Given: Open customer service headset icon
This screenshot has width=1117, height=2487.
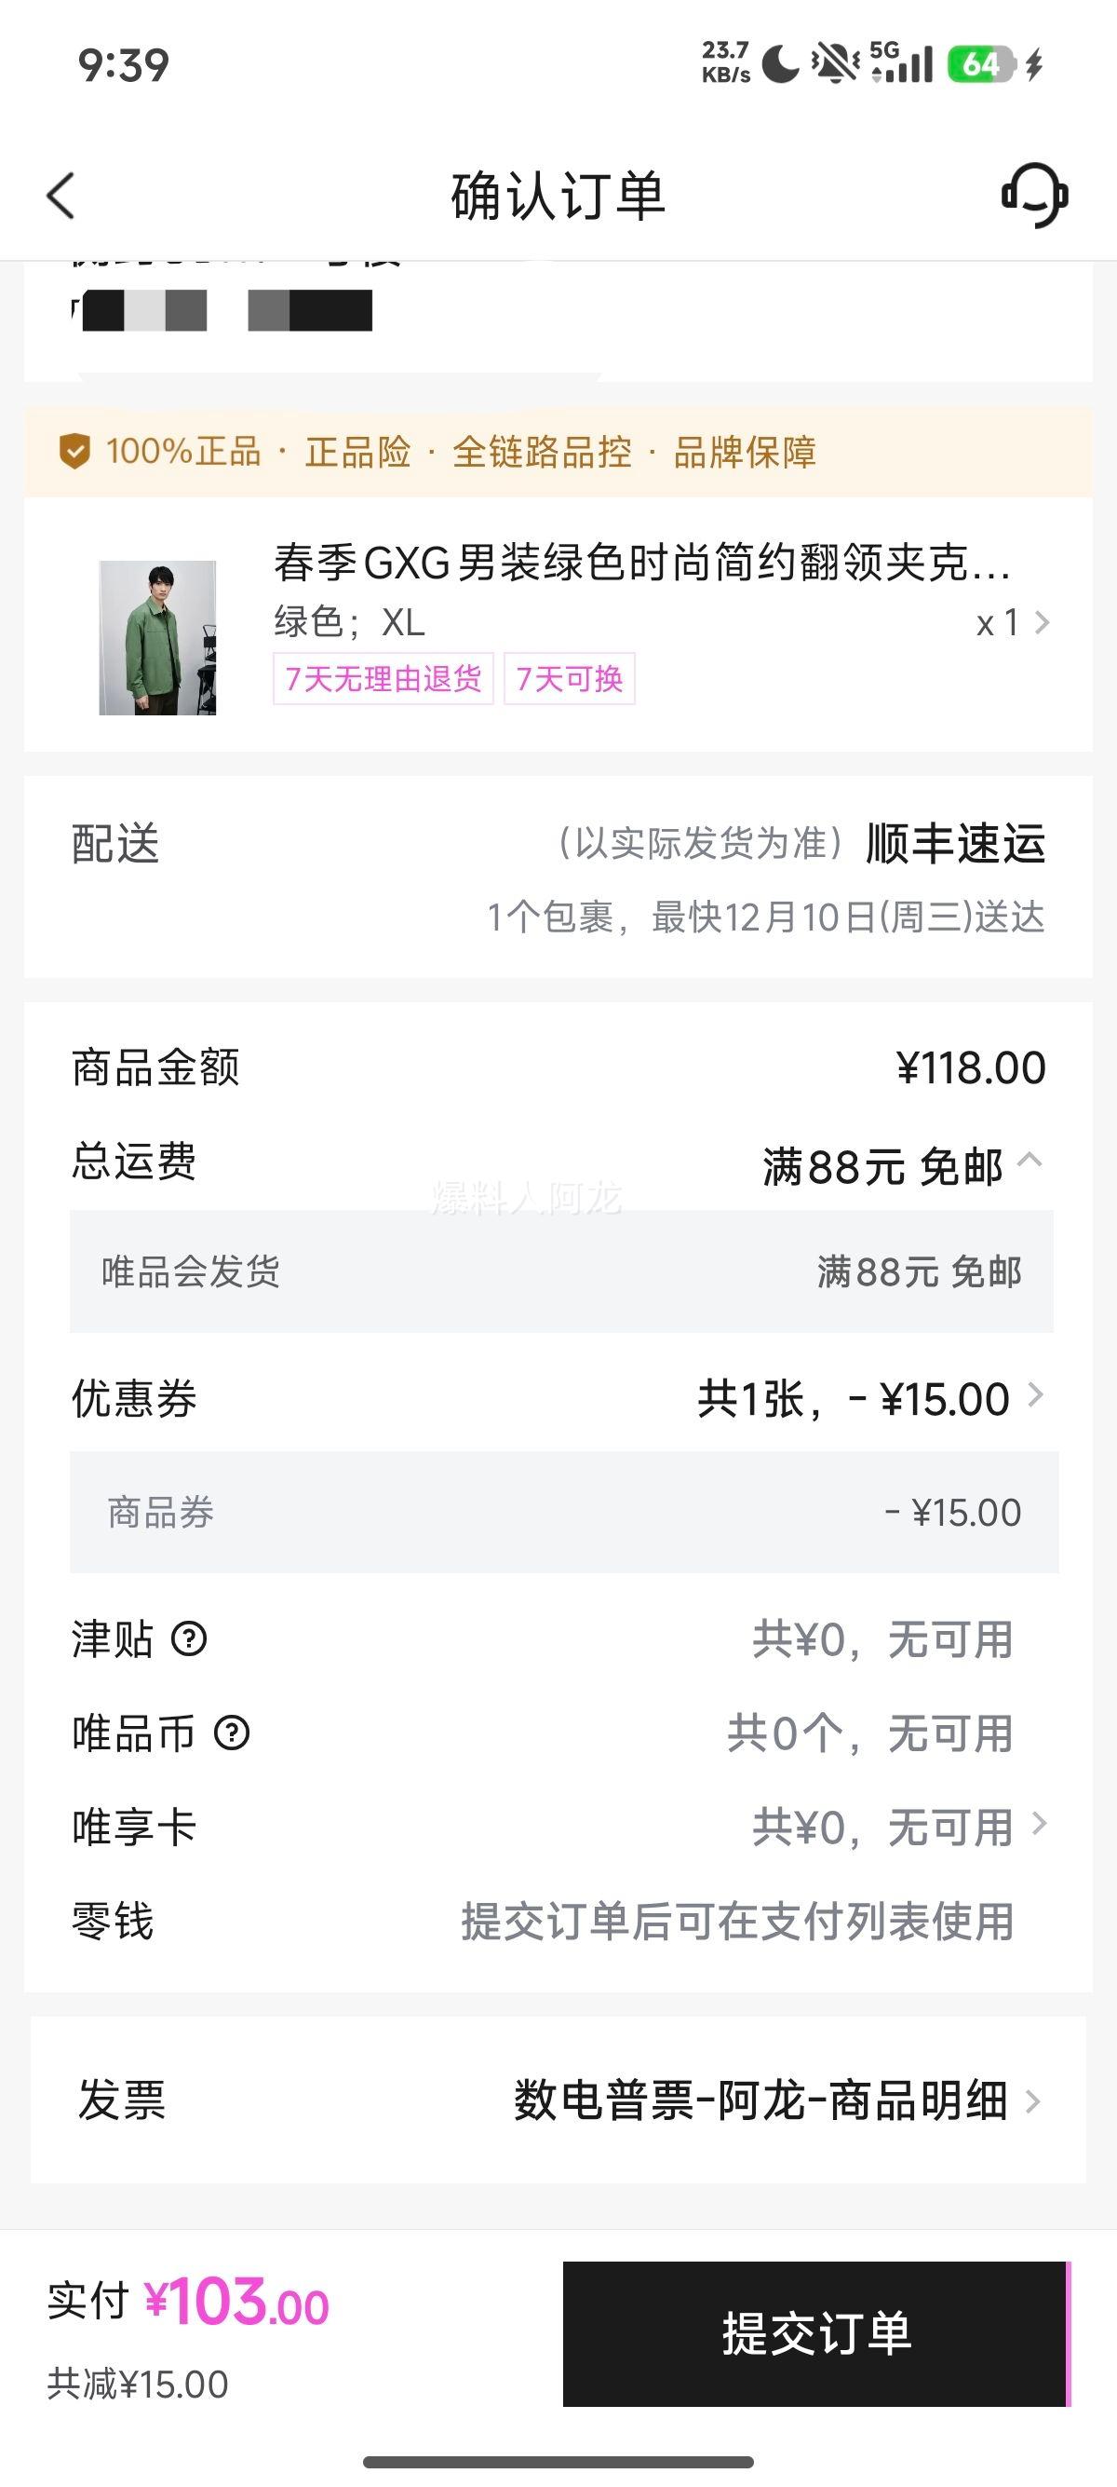Looking at the screenshot, I should 1034,195.
